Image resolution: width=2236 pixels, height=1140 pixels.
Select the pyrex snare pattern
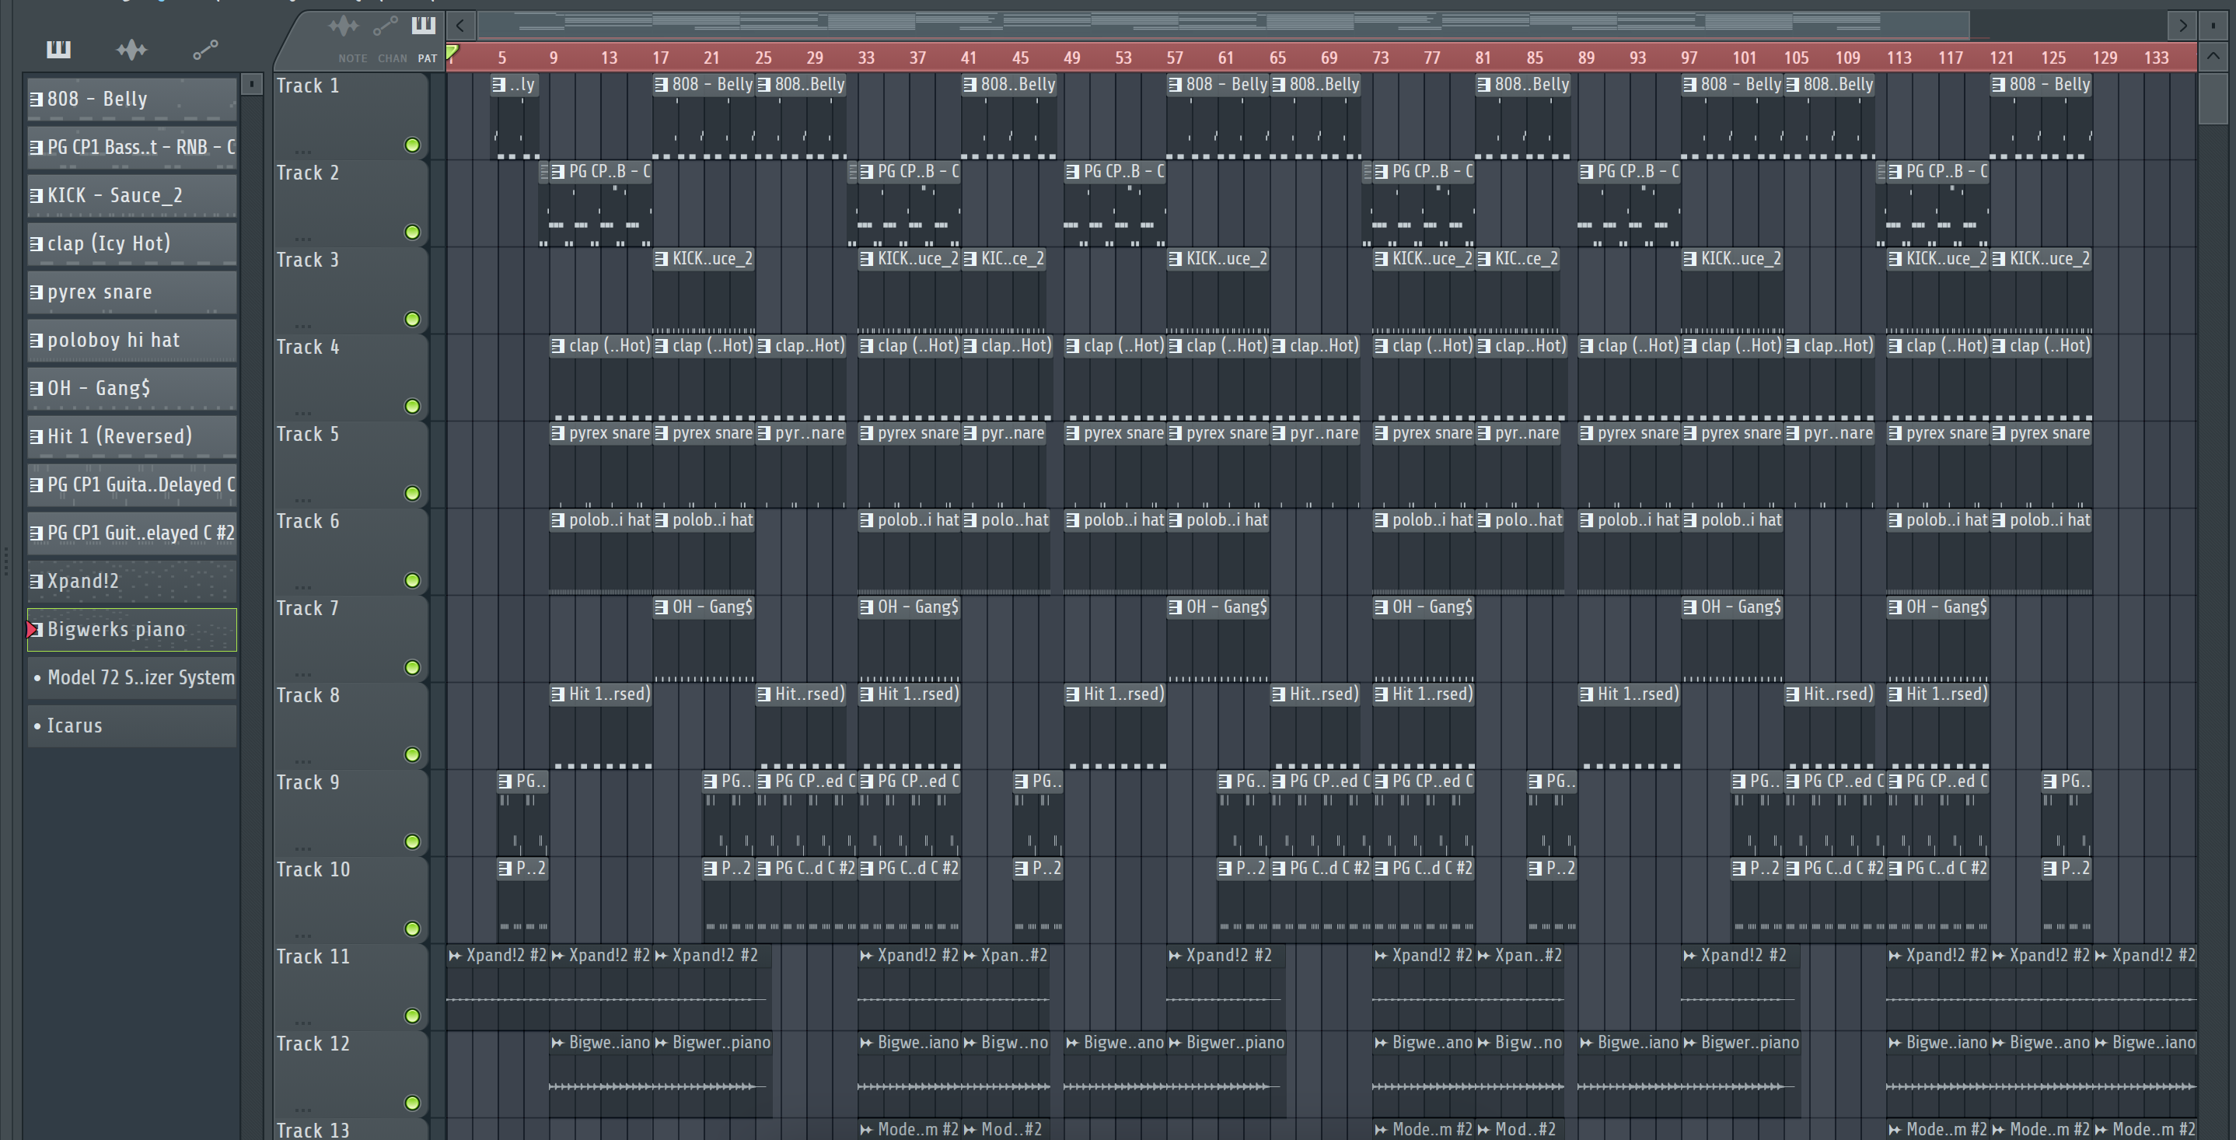click(x=132, y=292)
